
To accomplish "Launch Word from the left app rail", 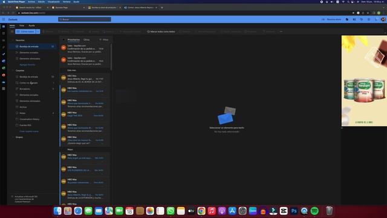I will [4, 61].
